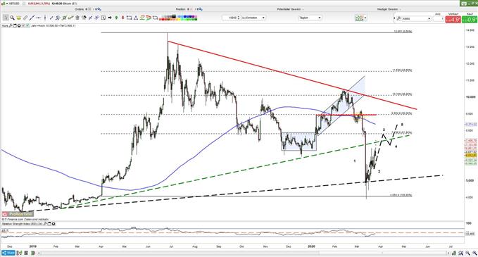Click the quantity stepper arrows
This screenshot has height=257, width=478.
[239, 18]
